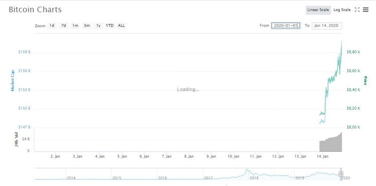This screenshot has width=376, height=186.
Task: Click the 2. Jan x-axis label
Action: (x=55, y=156)
